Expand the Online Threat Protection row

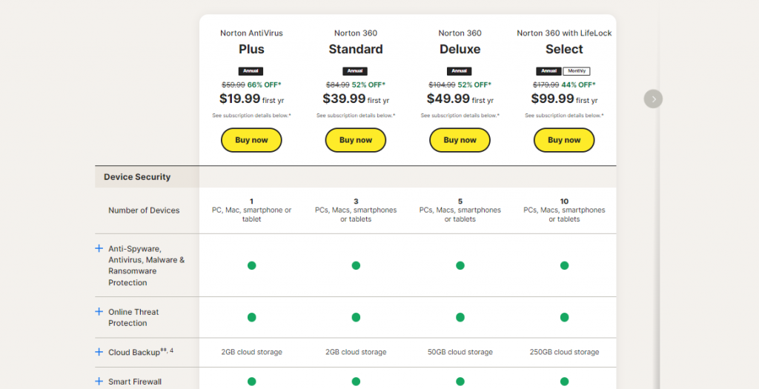(99, 312)
